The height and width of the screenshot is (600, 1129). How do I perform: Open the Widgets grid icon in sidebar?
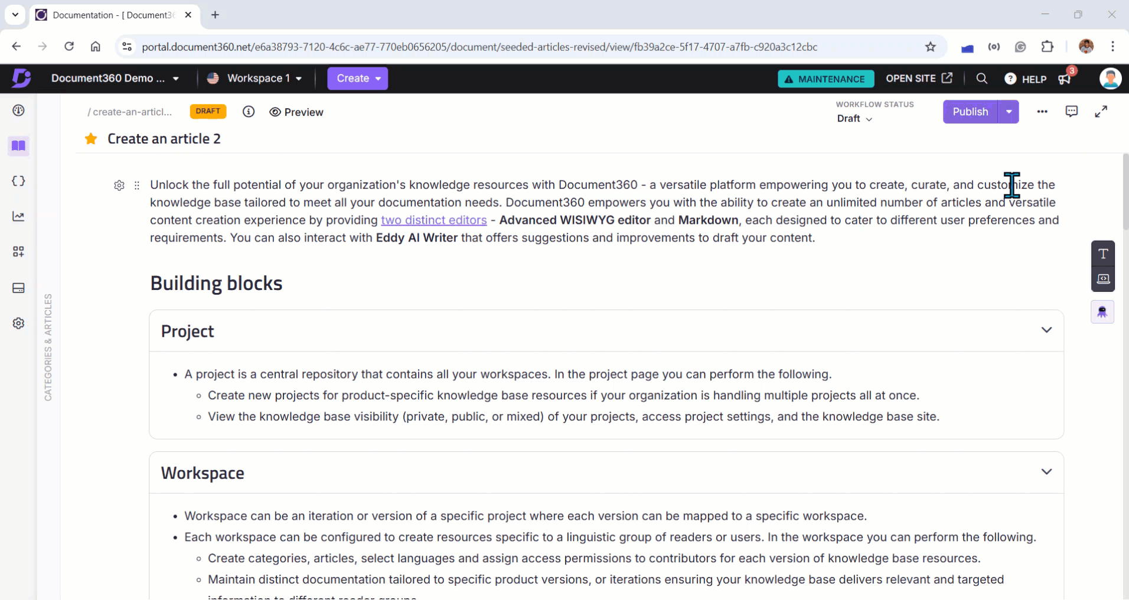pos(18,252)
